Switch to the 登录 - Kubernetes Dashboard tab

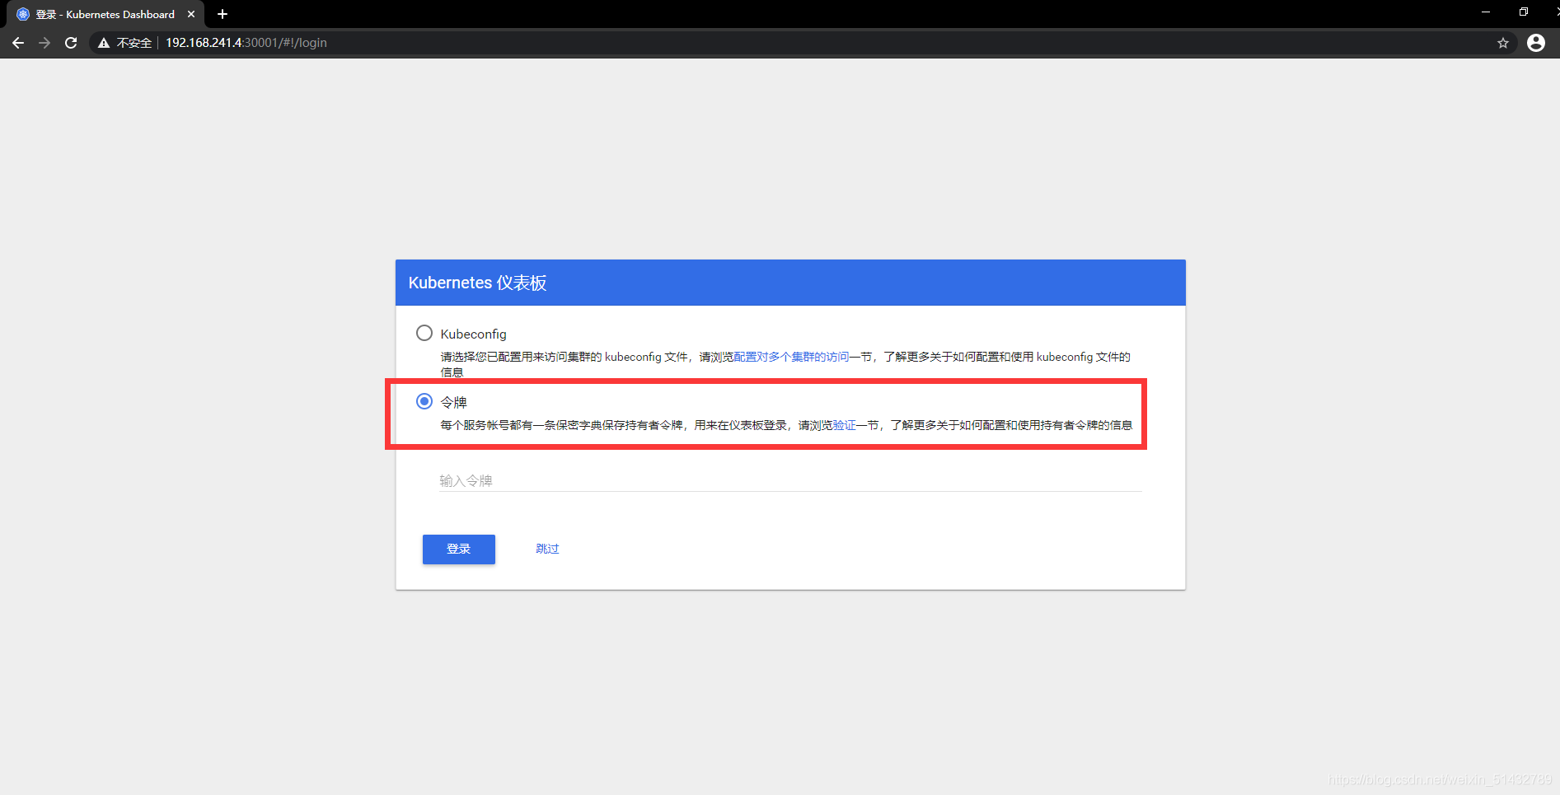click(x=105, y=14)
